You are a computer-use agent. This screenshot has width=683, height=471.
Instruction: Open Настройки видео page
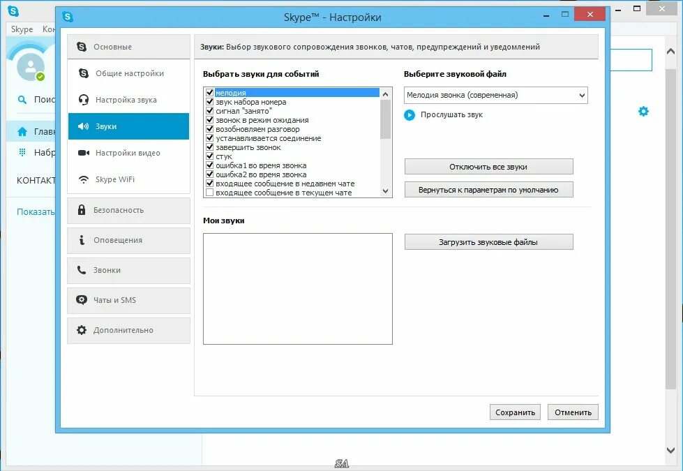128,153
